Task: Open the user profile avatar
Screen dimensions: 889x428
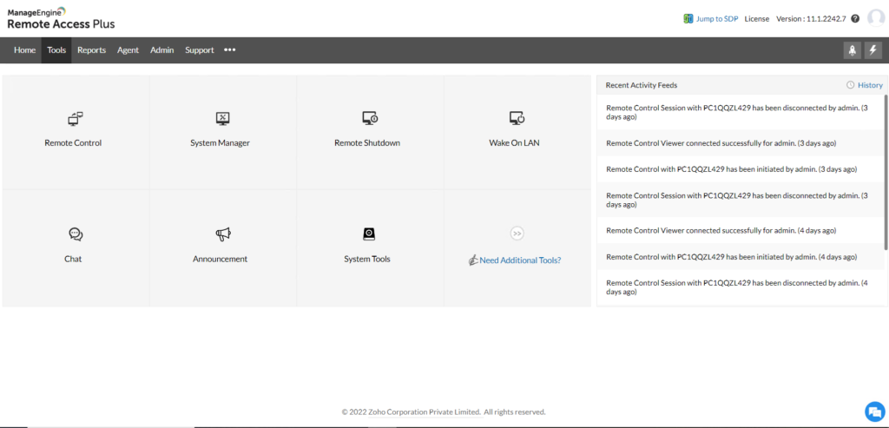Action: pos(875,18)
